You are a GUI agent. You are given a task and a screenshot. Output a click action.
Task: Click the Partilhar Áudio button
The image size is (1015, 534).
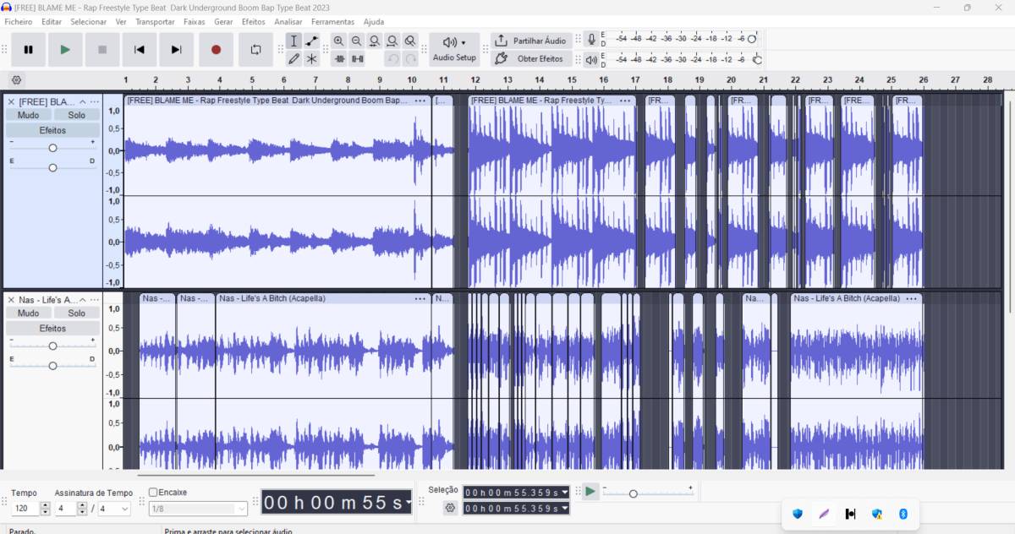[530, 41]
